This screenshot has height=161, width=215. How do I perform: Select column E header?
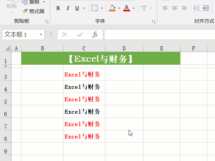(x=162, y=48)
